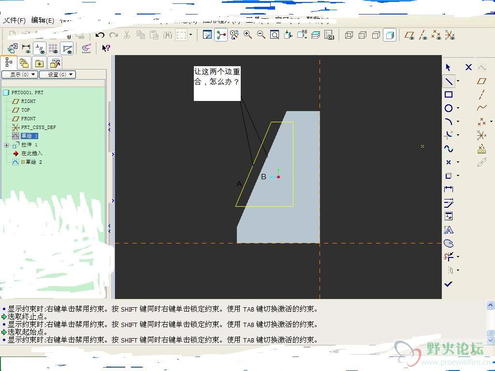Click the context help arrow-question icon
Screen dimensions: 495x371
click(106, 48)
